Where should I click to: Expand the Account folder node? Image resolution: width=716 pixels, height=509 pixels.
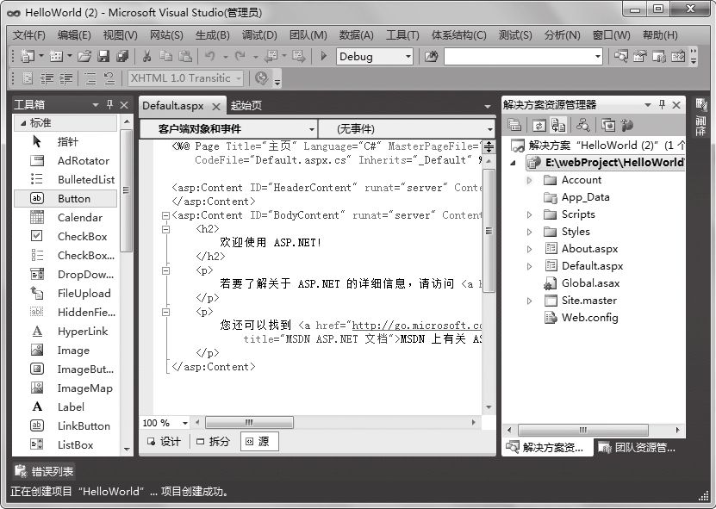click(530, 180)
